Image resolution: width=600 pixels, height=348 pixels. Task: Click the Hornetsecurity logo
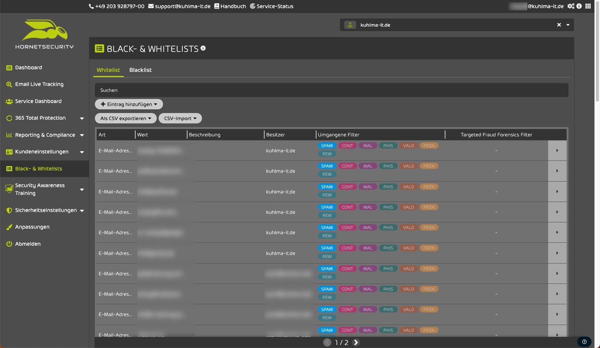click(x=44, y=34)
